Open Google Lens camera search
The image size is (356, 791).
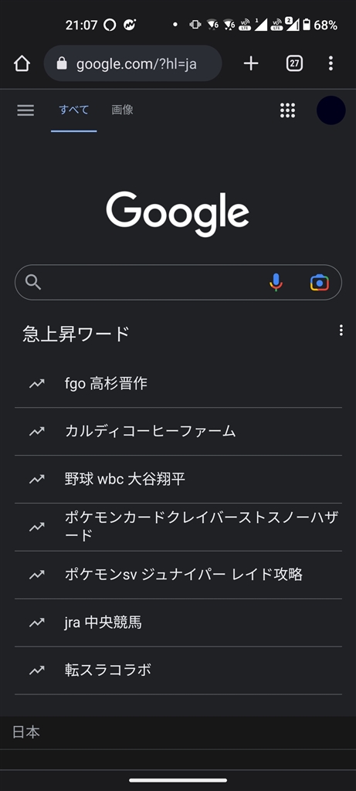coord(319,283)
